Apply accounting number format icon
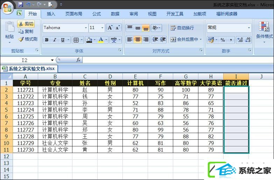 211,40
